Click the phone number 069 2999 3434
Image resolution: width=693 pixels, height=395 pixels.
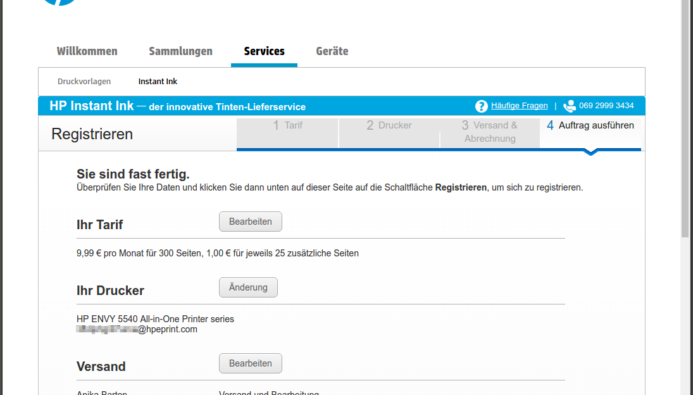click(x=606, y=106)
